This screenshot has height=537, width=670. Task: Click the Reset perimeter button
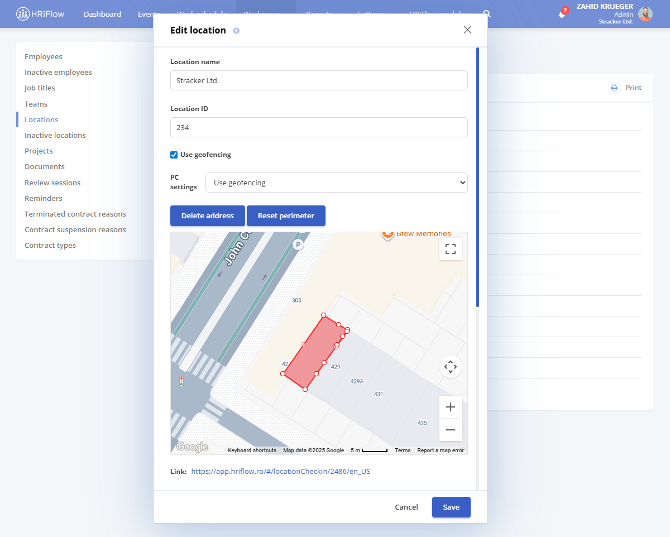click(286, 216)
